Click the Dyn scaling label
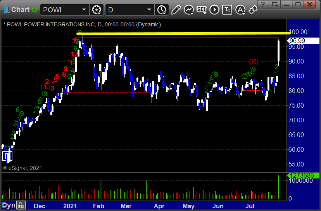Viewport: 321px width, 211px height. pyautogui.click(x=9, y=205)
